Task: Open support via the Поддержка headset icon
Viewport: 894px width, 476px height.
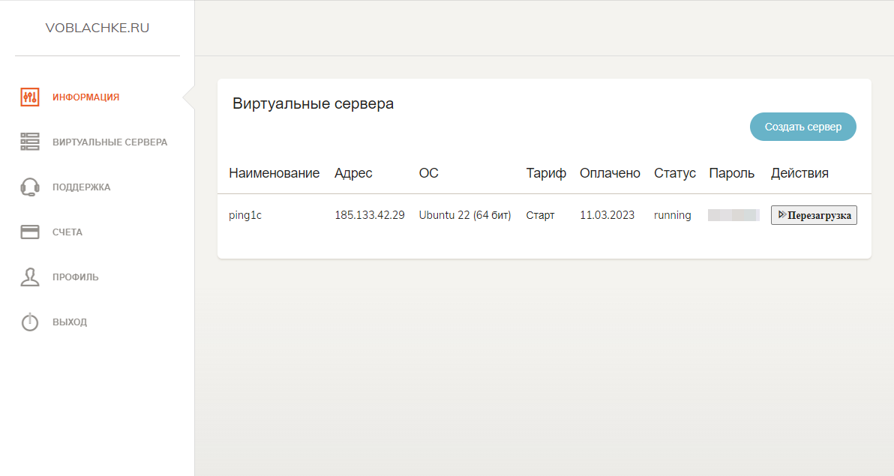Action: coord(29,187)
